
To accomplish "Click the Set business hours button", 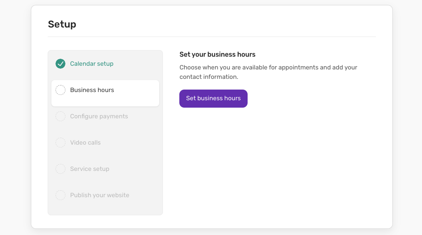I will tap(213, 99).
